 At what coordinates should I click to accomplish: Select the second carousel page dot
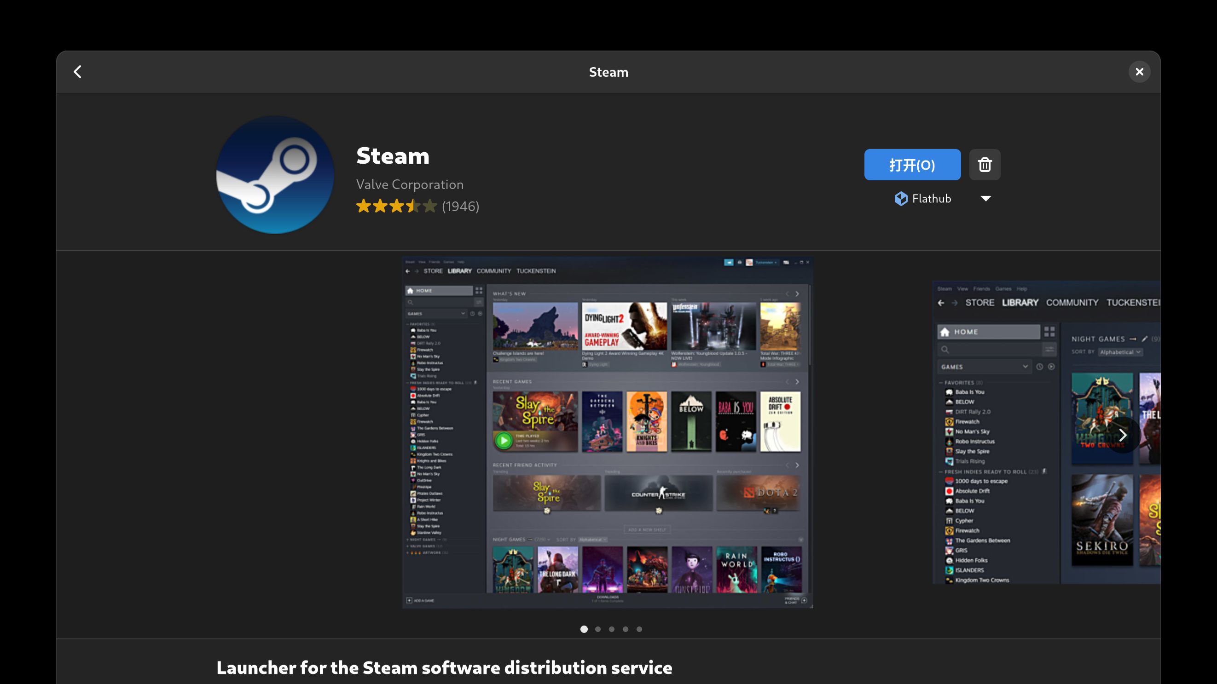pyautogui.click(x=597, y=629)
